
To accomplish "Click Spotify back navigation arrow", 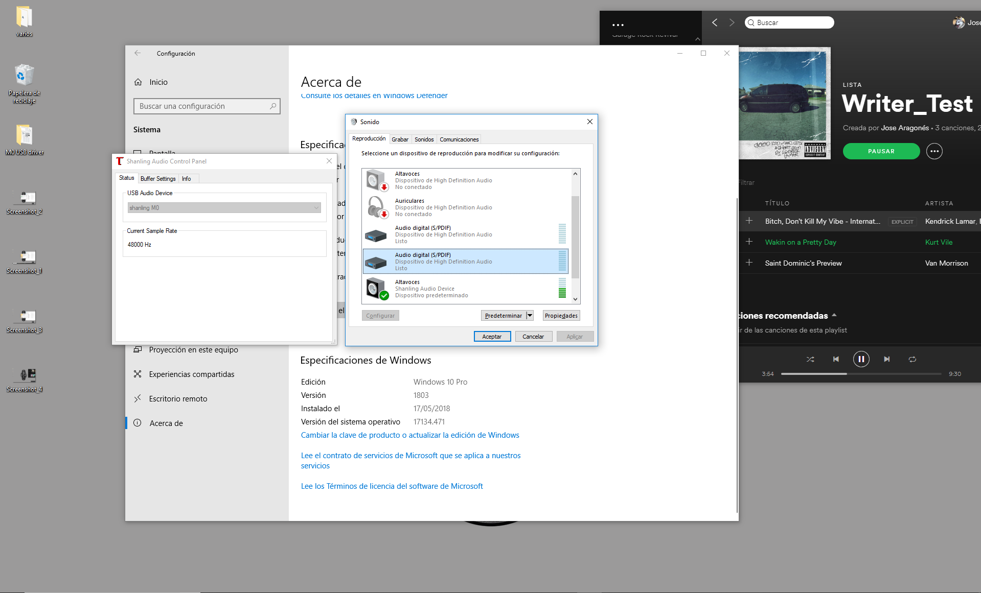I will point(715,22).
